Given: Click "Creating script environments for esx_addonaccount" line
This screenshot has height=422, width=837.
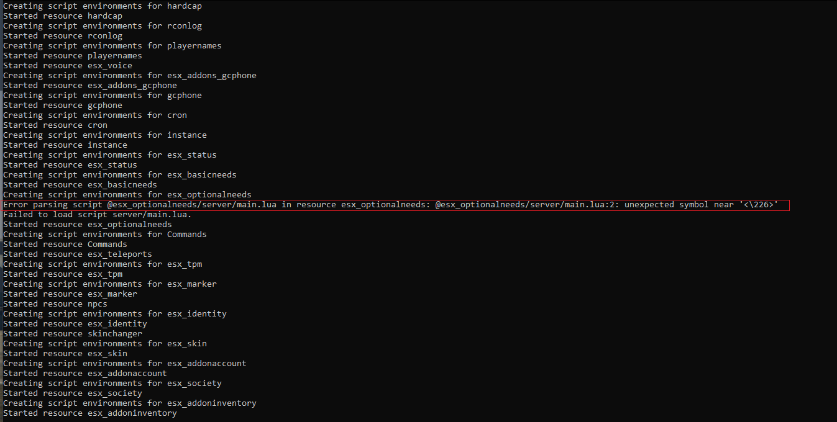Looking at the screenshot, I should pyautogui.click(x=125, y=364).
